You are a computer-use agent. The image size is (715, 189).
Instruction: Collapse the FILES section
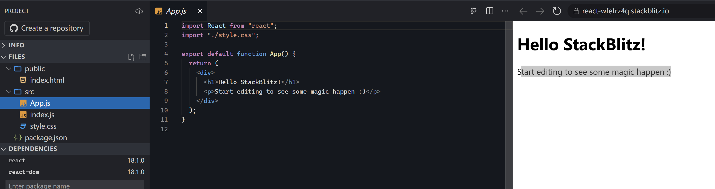pos(17,57)
